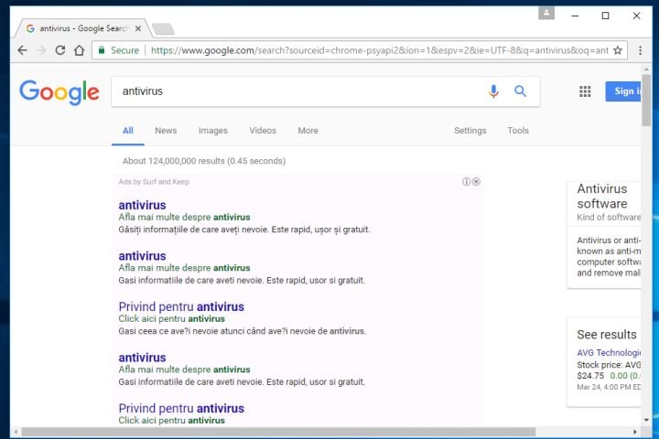659x439 pixels.
Task: Open Chrome's three-dot menu
Action: [x=640, y=50]
